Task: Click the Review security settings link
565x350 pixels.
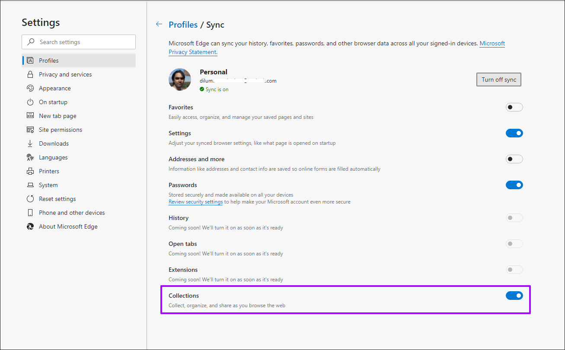Action: (x=195, y=201)
